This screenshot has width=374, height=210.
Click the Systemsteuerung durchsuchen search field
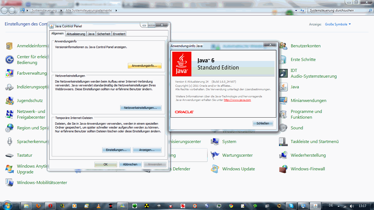click(x=337, y=10)
